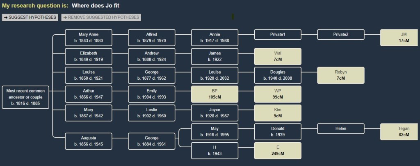Image resolution: width=420 pixels, height=166 pixels.
Task: Select Arthur b. 1866 node
Action: pyautogui.click(x=89, y=94)
